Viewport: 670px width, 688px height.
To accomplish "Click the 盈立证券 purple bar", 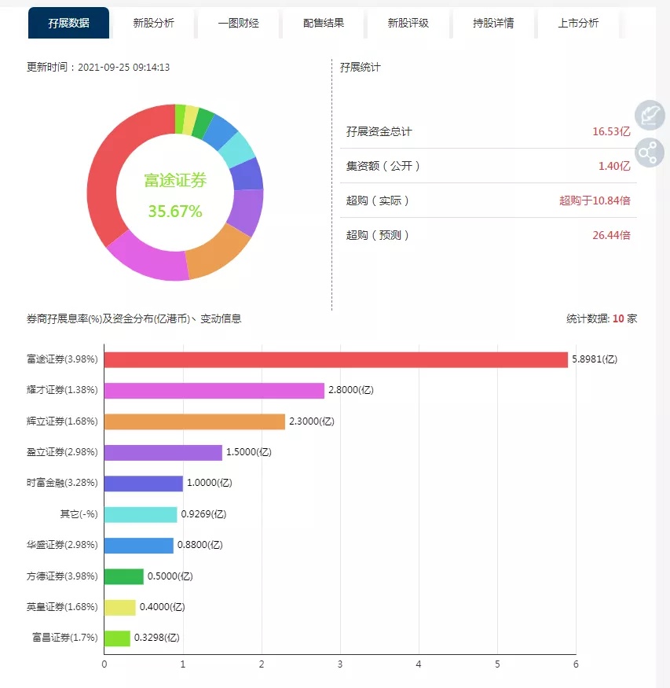I will pyautogui.click(x=163, y=452).
